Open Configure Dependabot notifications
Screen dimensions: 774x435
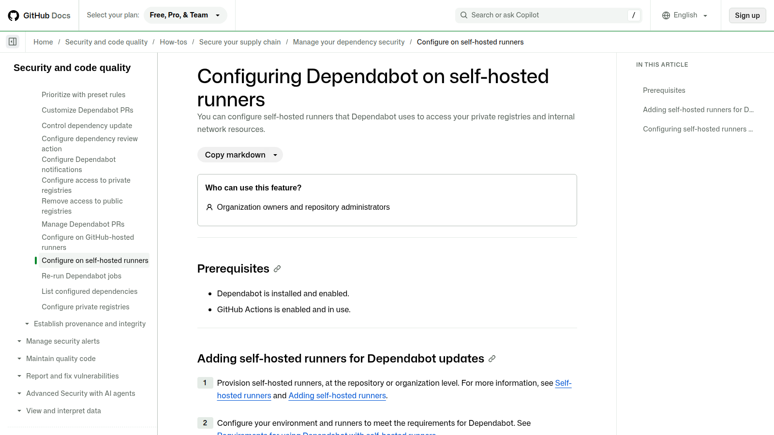point(79,164)
